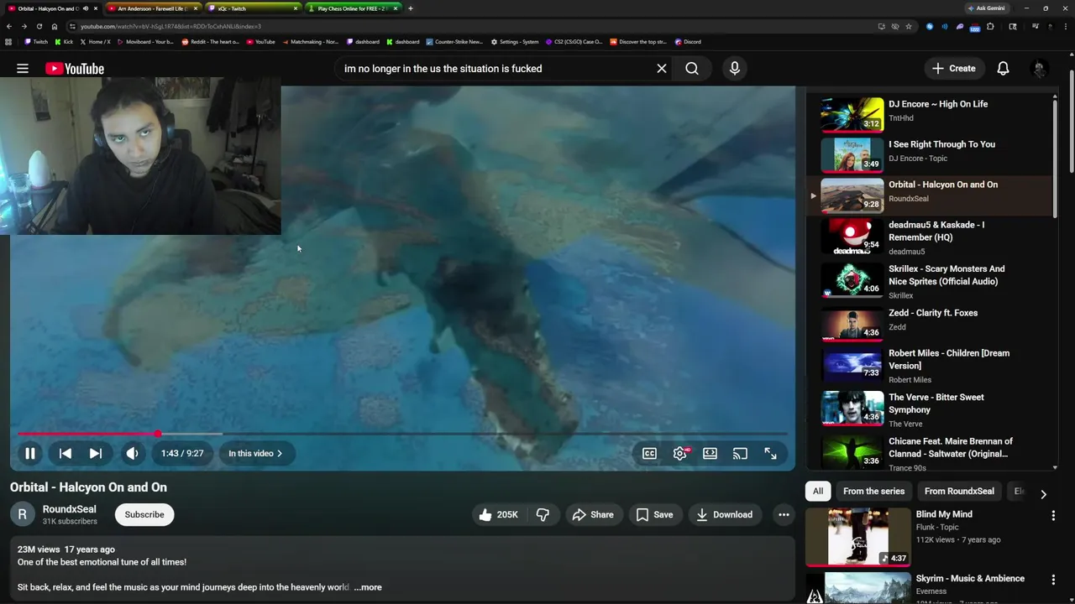Open the Twitch bookmark

point(36,42)
